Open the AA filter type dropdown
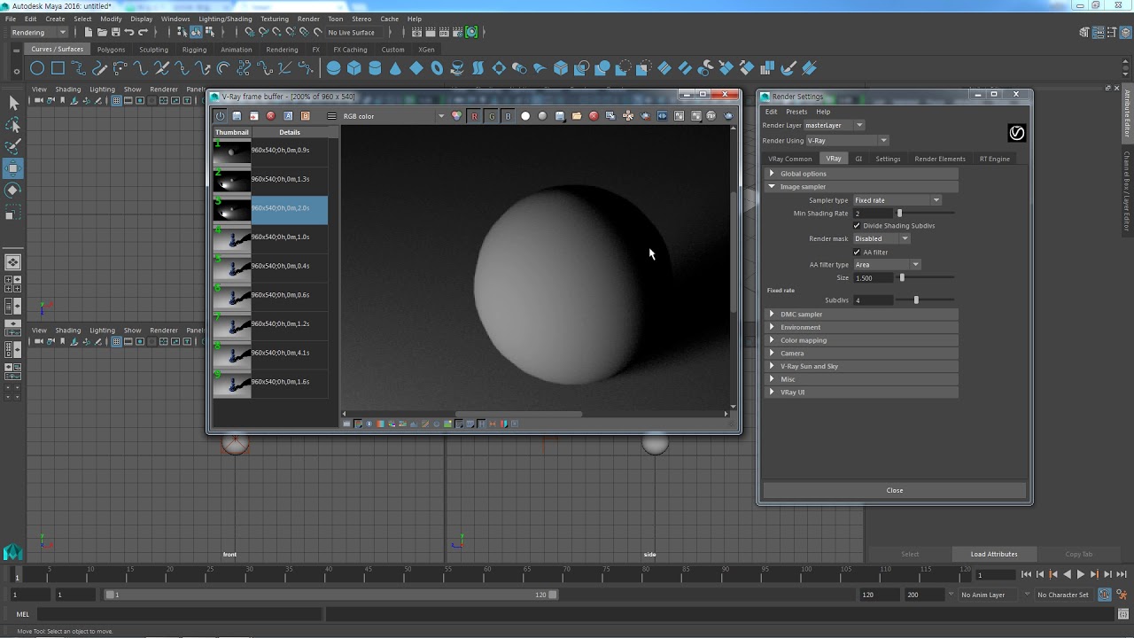This screenshot has width=1134, height=638. pyautogui.click(x=887, y=265)
